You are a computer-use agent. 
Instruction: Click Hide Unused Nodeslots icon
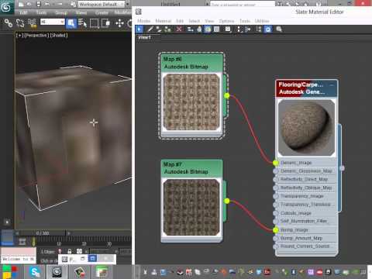[199, 29]
